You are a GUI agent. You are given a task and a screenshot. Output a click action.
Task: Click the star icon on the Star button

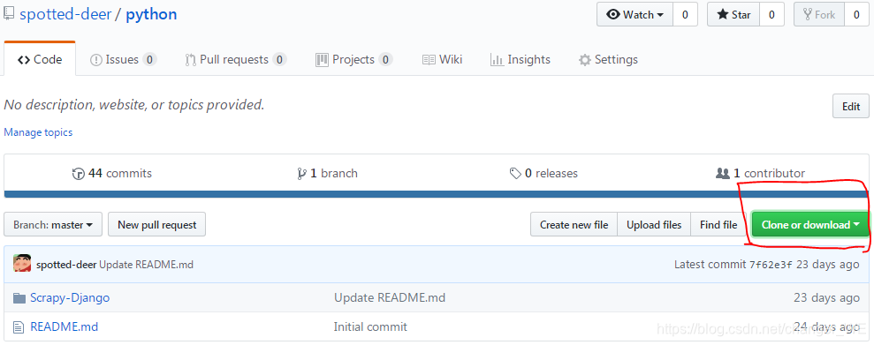[723, 14]
